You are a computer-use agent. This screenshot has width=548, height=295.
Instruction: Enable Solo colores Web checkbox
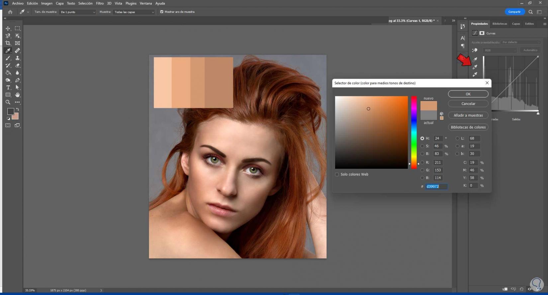click(337, 174)
